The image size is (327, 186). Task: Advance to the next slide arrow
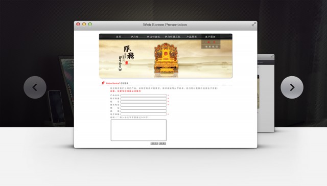tap(292, 87)
